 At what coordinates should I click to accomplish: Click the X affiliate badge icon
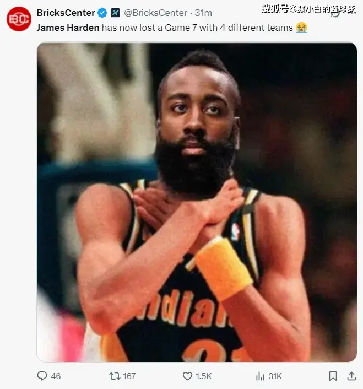[115, 13]
